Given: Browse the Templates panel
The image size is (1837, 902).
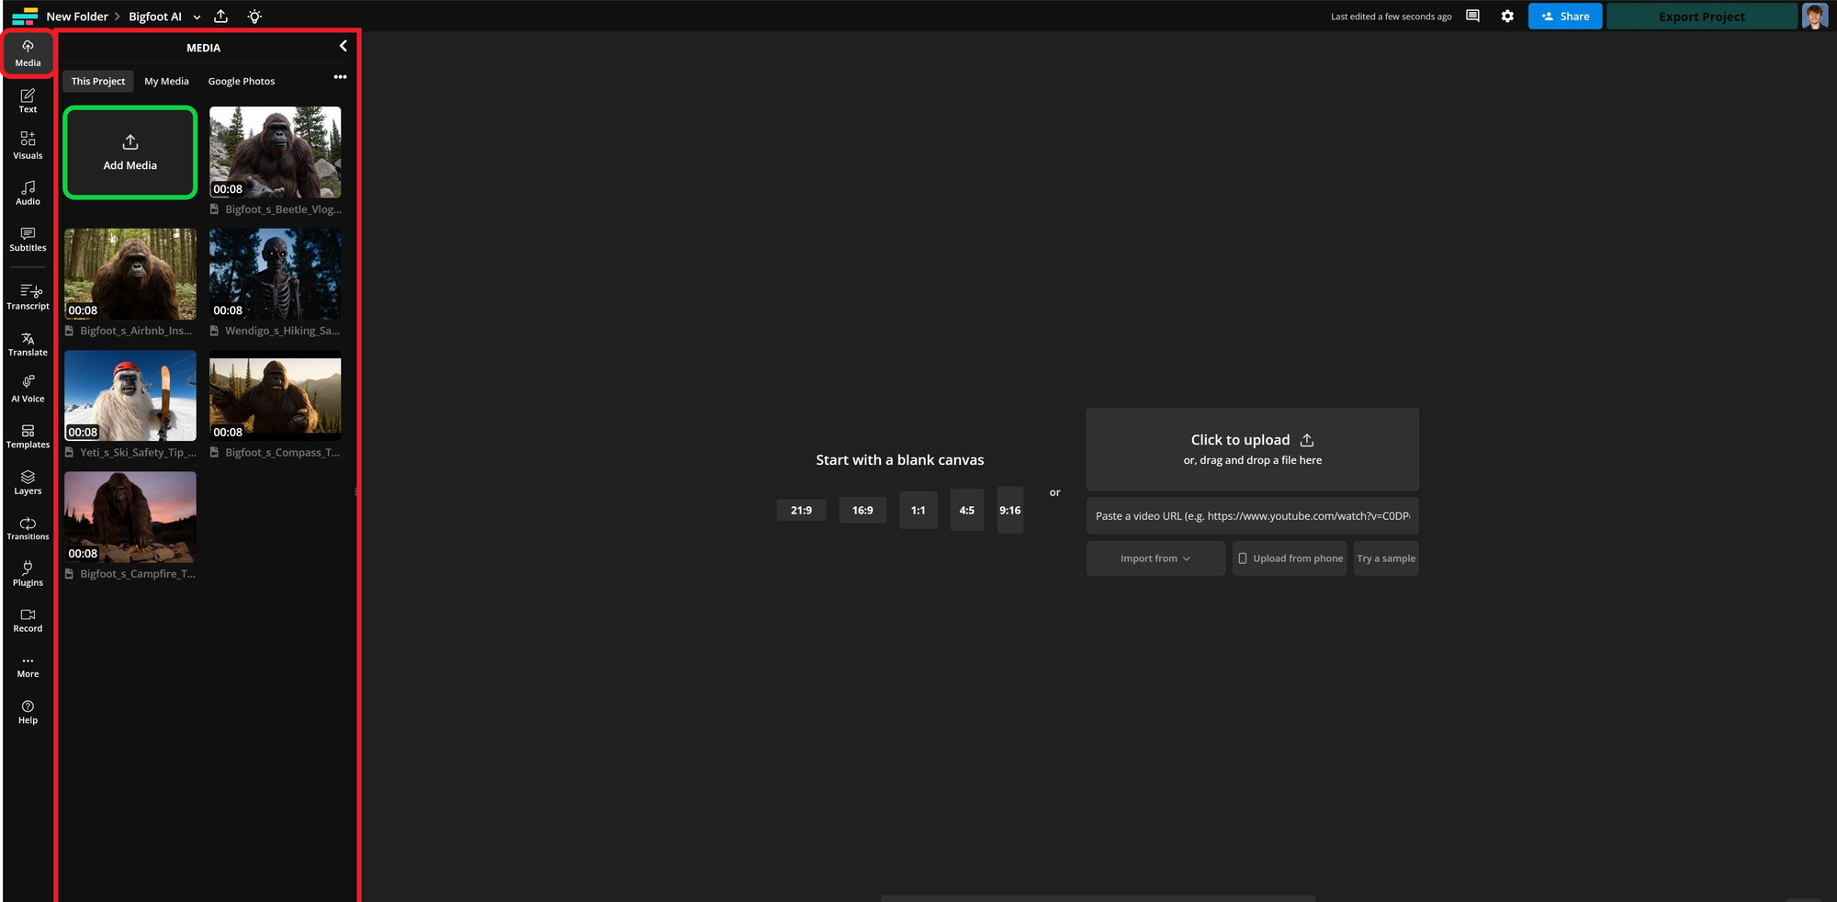Looking at the screenshot, I should pos(27,437).
